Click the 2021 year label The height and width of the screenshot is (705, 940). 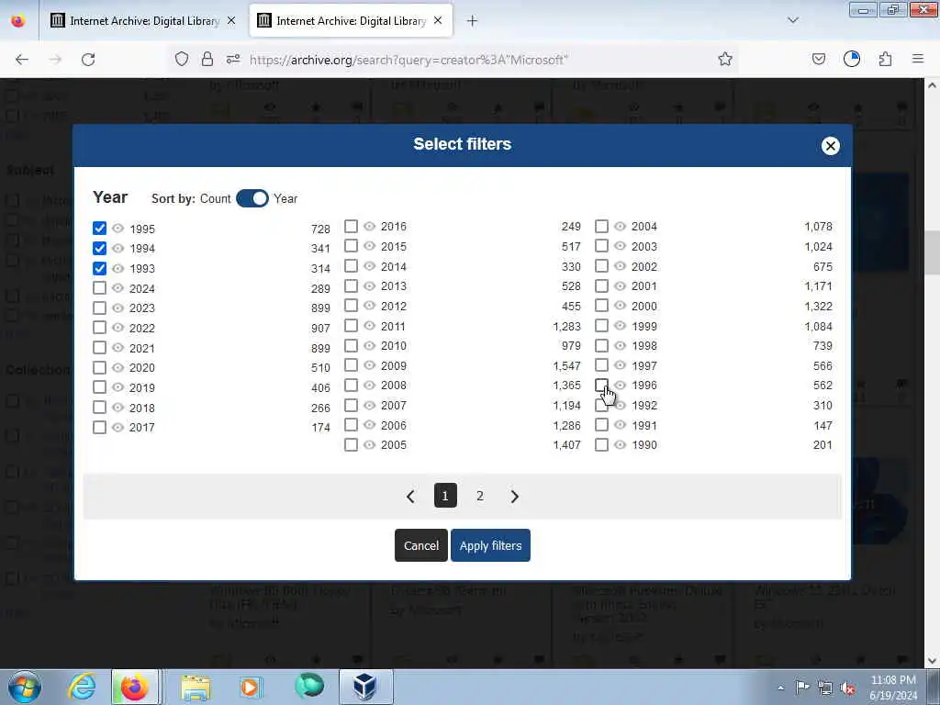pos(142,348)
